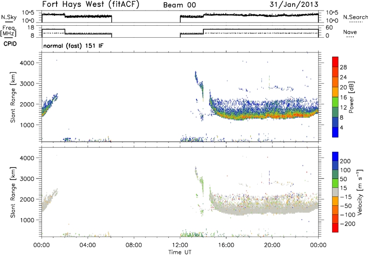Pick the gray segment of the Velocity color bar
Screen dimensions: 368x255
click(x=335, y=192)
